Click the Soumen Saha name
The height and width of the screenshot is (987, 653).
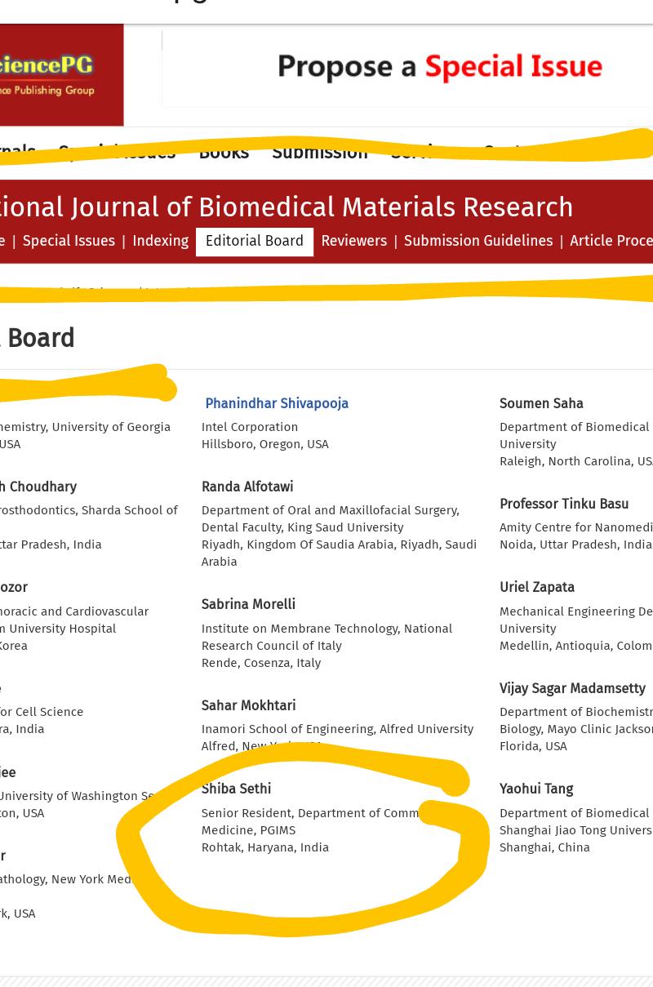click(541, 404)
